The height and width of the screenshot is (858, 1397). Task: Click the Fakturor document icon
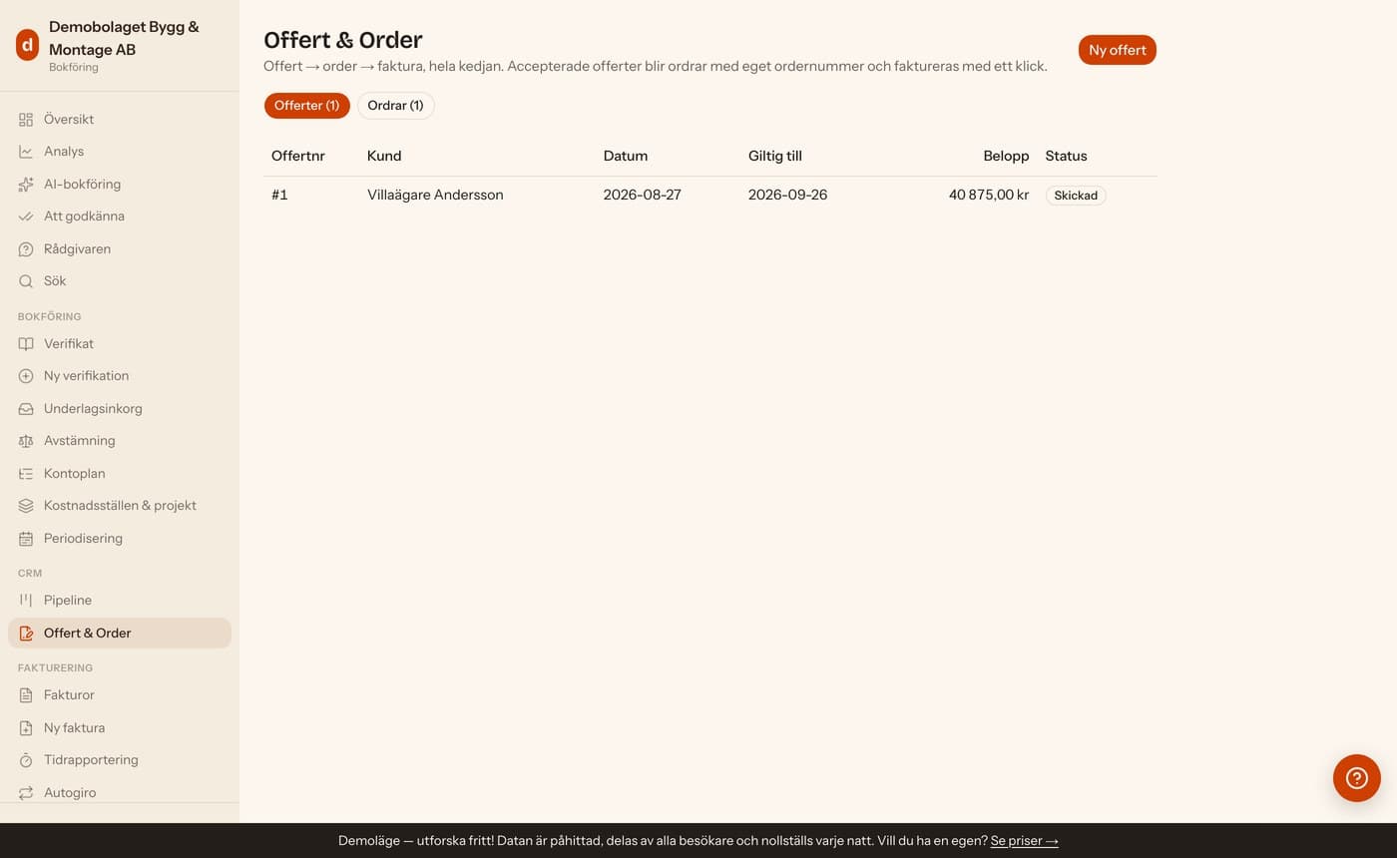click(x=26, y=695)
